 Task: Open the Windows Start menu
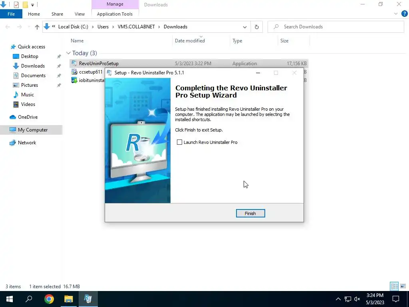click(10, 299)
